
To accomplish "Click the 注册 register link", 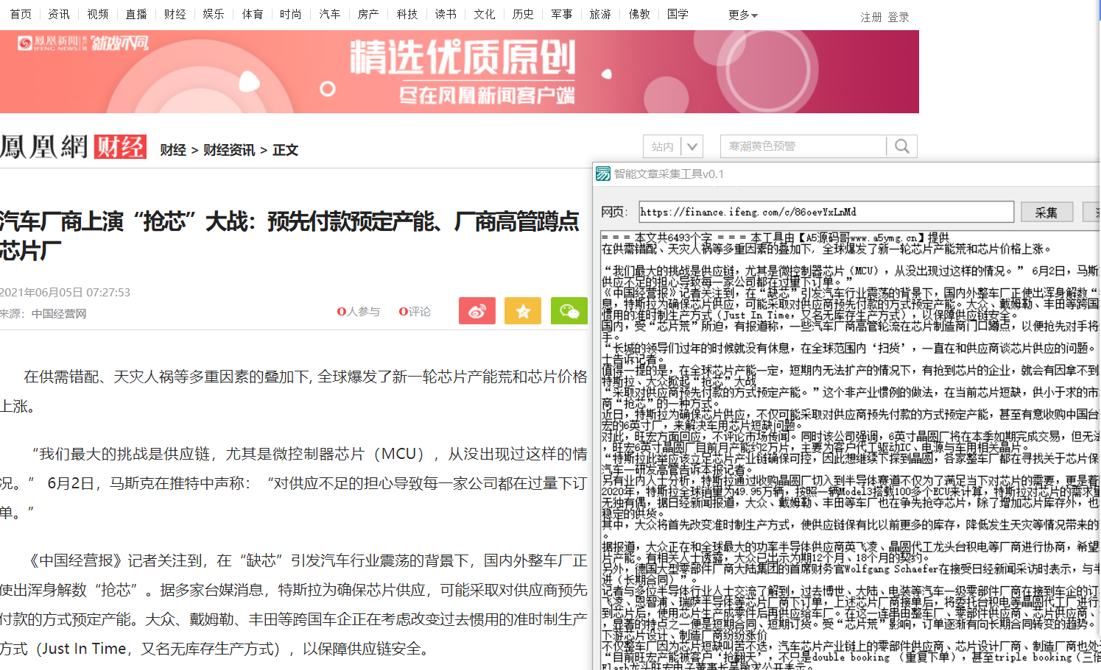I will 871,17.
